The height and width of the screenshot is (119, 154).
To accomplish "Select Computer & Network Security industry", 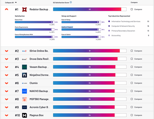I will pyautogui.click(x=123, y=26).
